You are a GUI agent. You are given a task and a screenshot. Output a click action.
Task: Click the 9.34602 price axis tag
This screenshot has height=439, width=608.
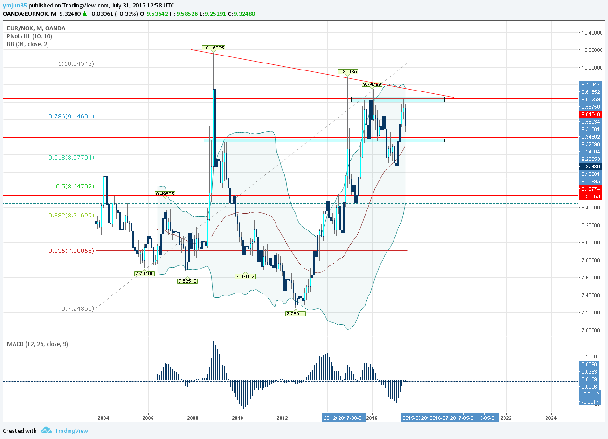(590, 137)
